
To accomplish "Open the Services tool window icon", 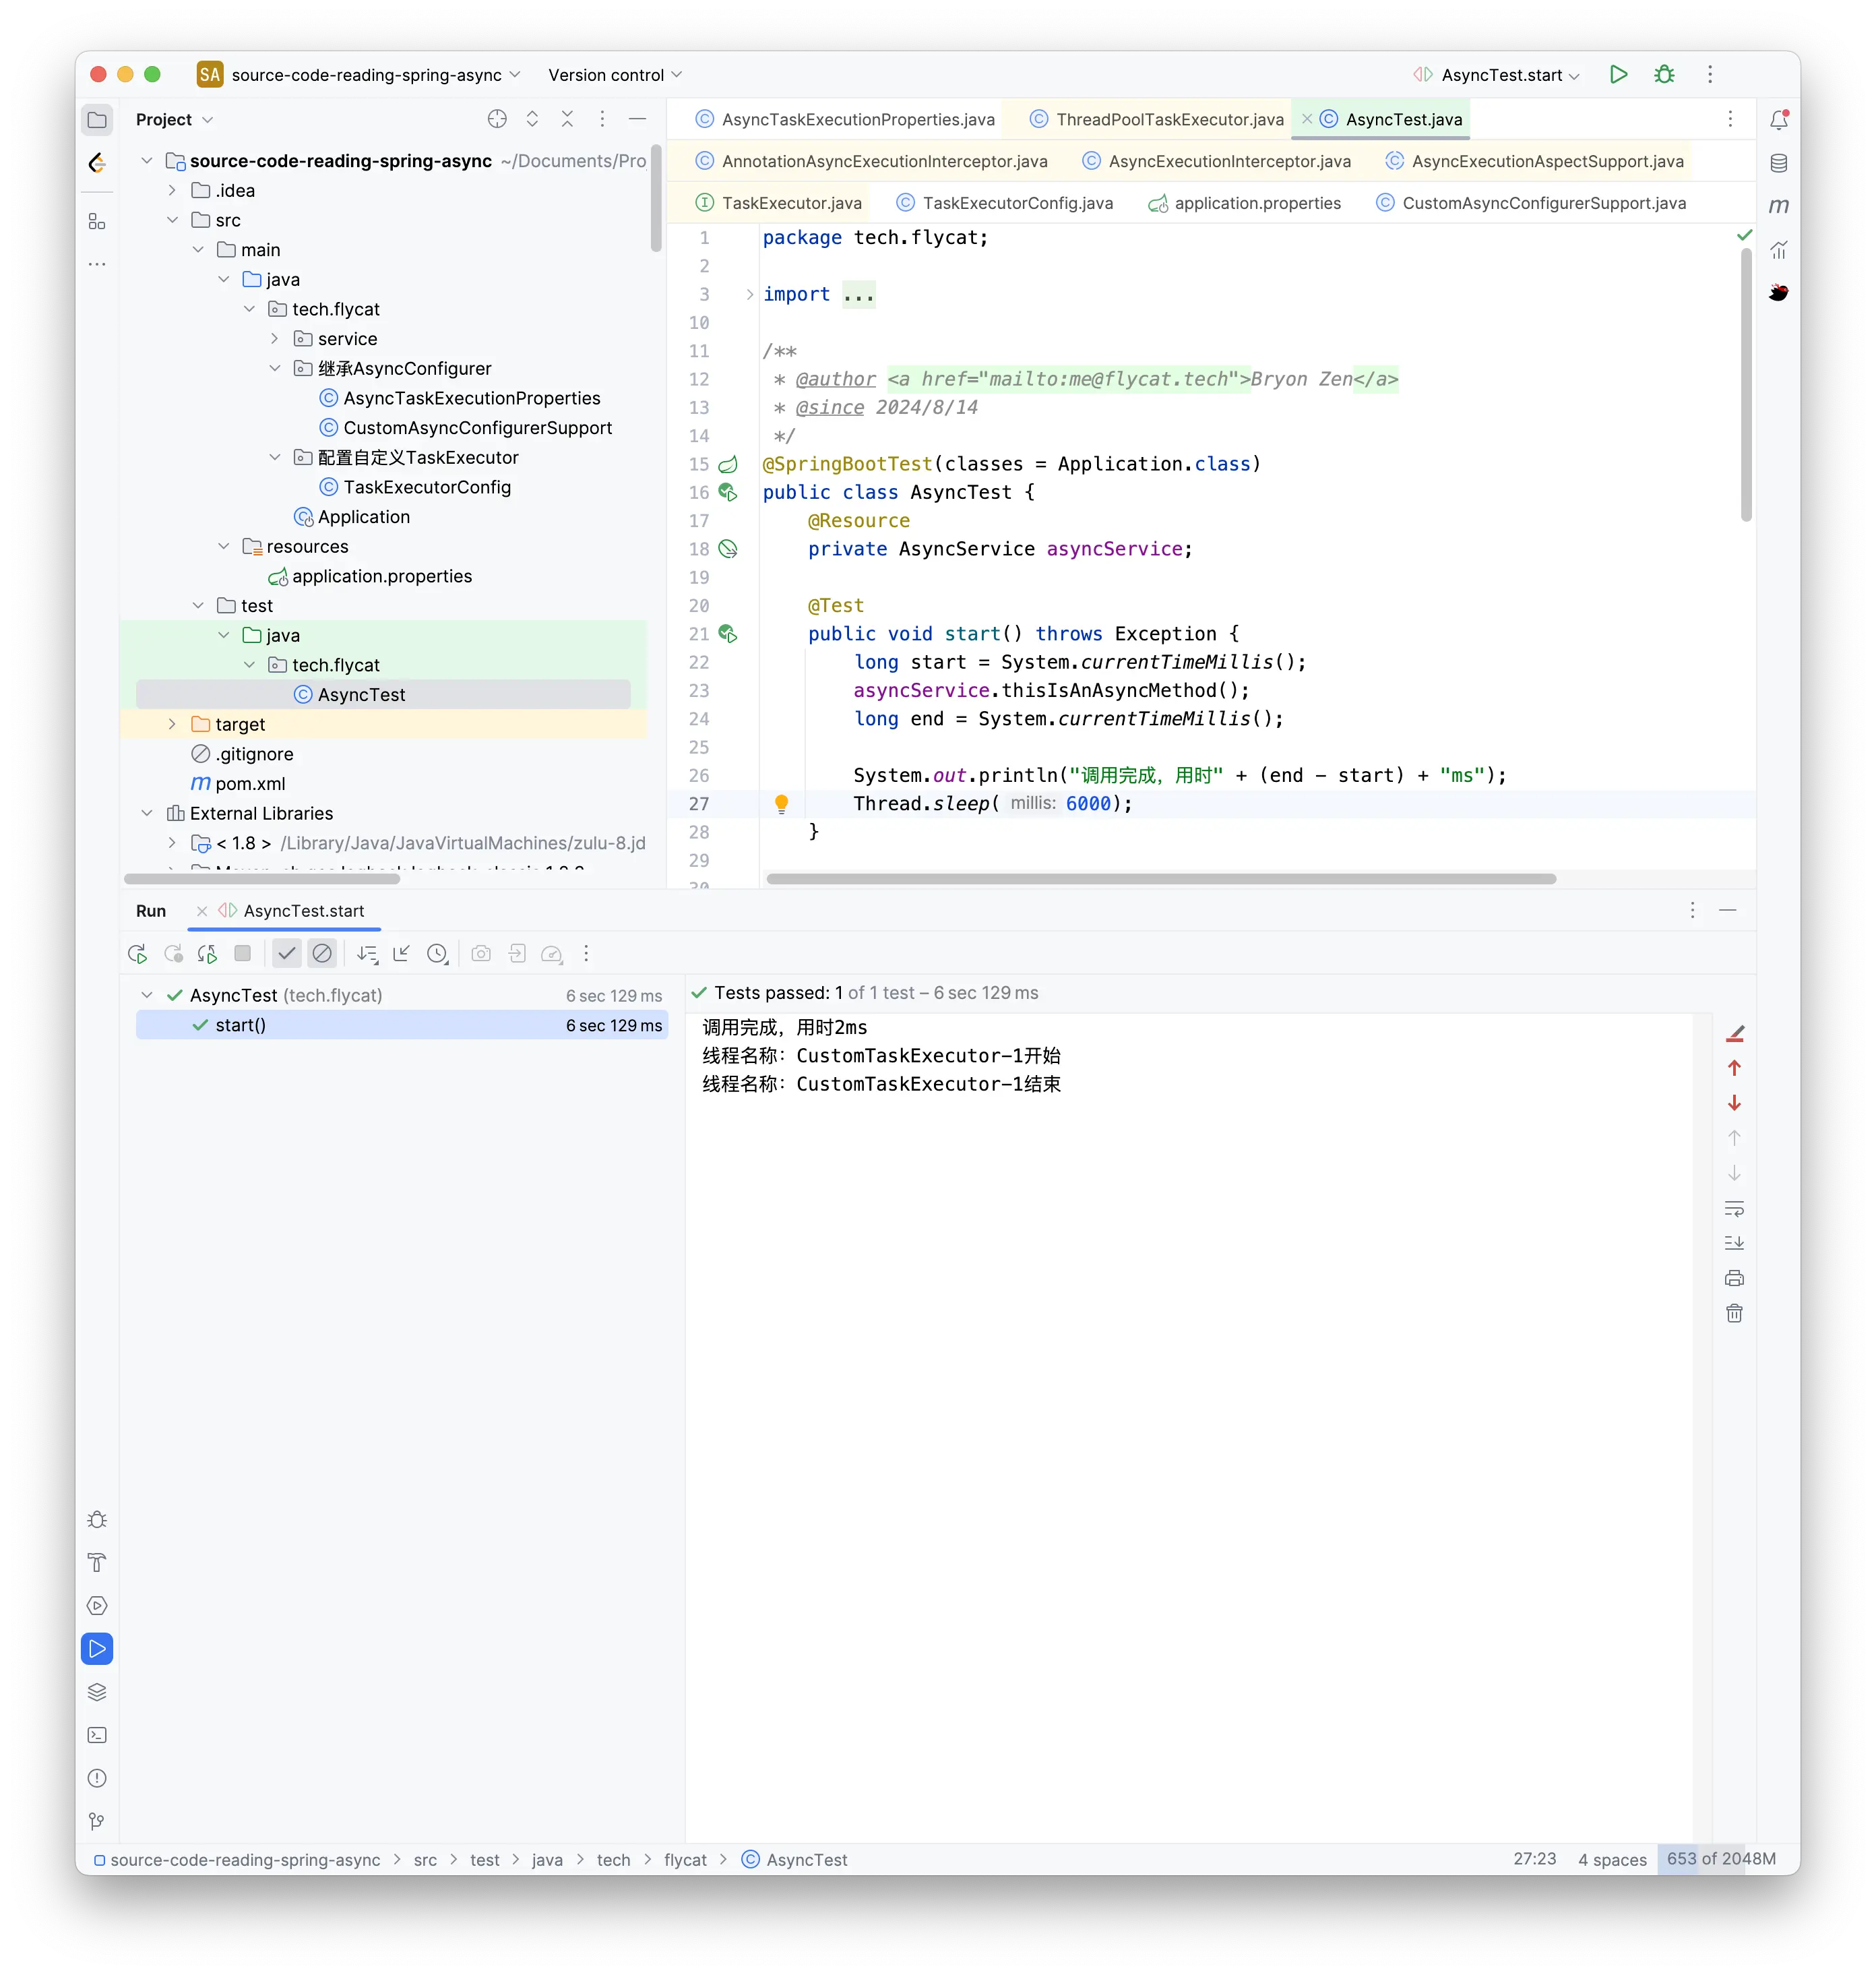I will [97, 1606].
